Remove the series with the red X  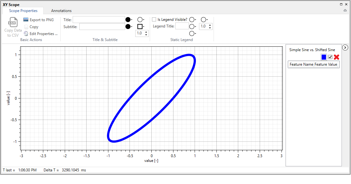336,57
